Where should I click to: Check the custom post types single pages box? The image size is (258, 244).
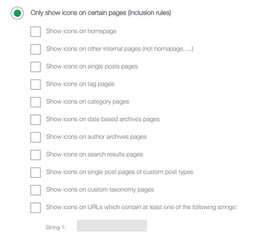pos(35,173)
